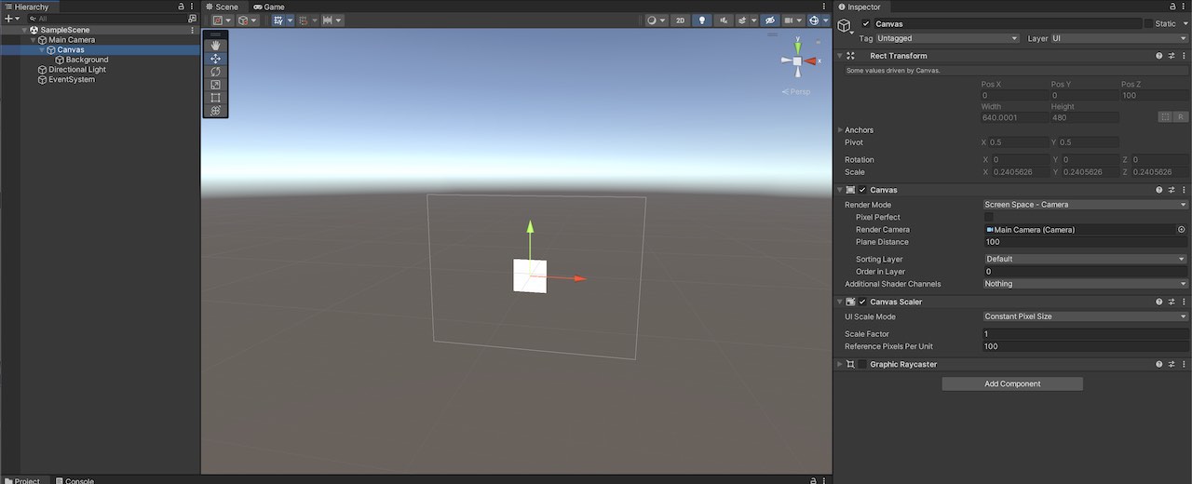Select the Scale tool
Viewport: 1192px width, 484px height.
(215, 84)
